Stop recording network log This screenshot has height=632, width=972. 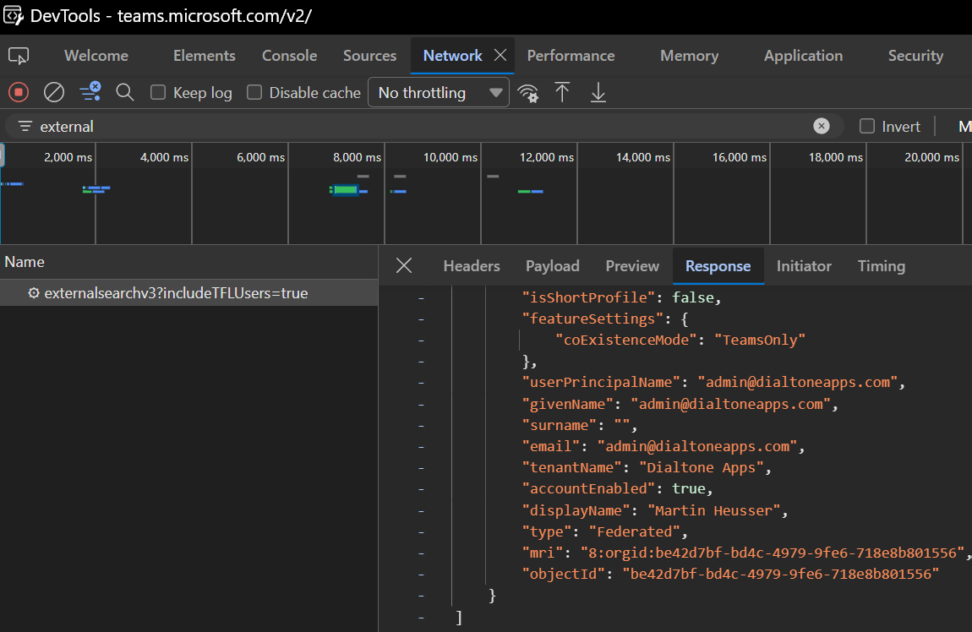[19, 92]
